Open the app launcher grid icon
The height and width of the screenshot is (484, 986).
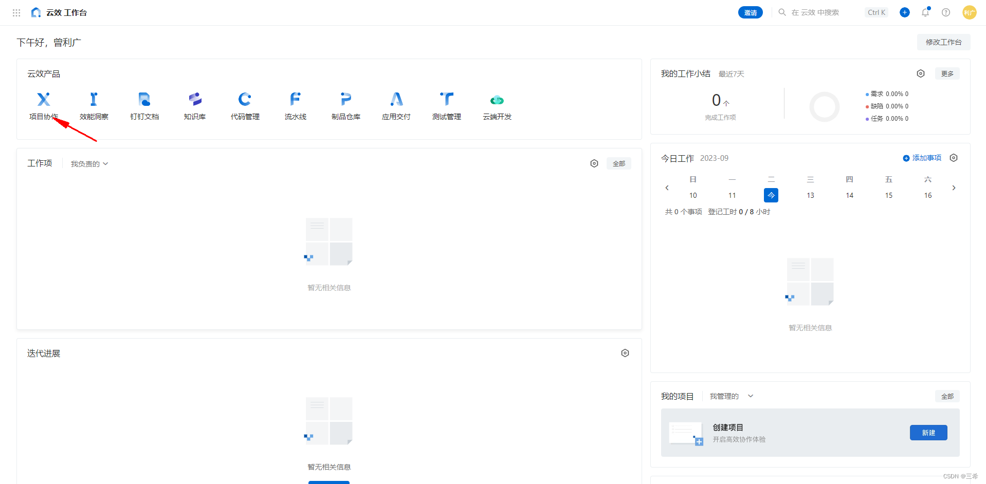16,12
